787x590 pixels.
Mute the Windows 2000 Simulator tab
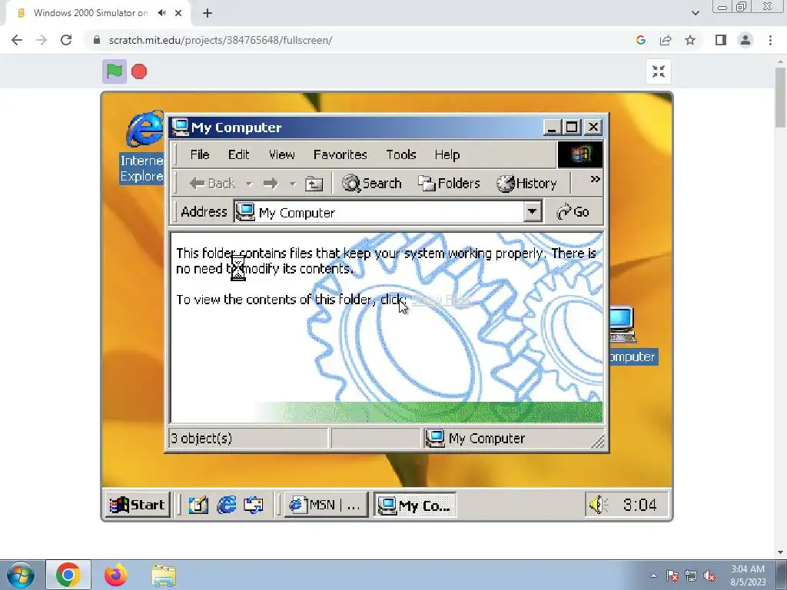pos(161,13)
